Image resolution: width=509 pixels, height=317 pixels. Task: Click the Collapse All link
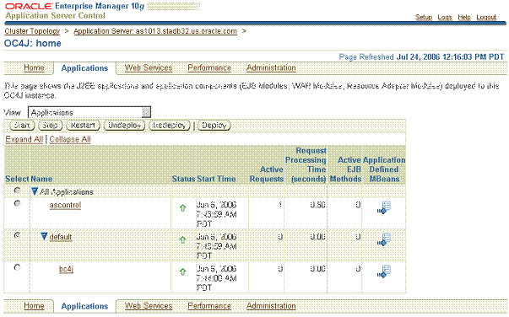[70, 139]
